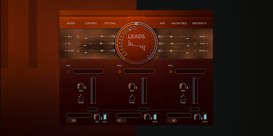
Task: Enable the SPACE power icon
Action: (195, 51)
